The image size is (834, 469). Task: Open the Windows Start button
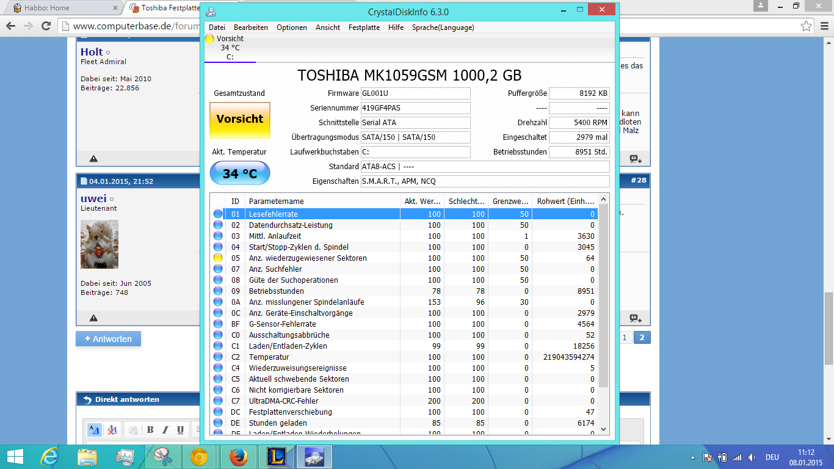pyautogui.click(x=15, y=457)
